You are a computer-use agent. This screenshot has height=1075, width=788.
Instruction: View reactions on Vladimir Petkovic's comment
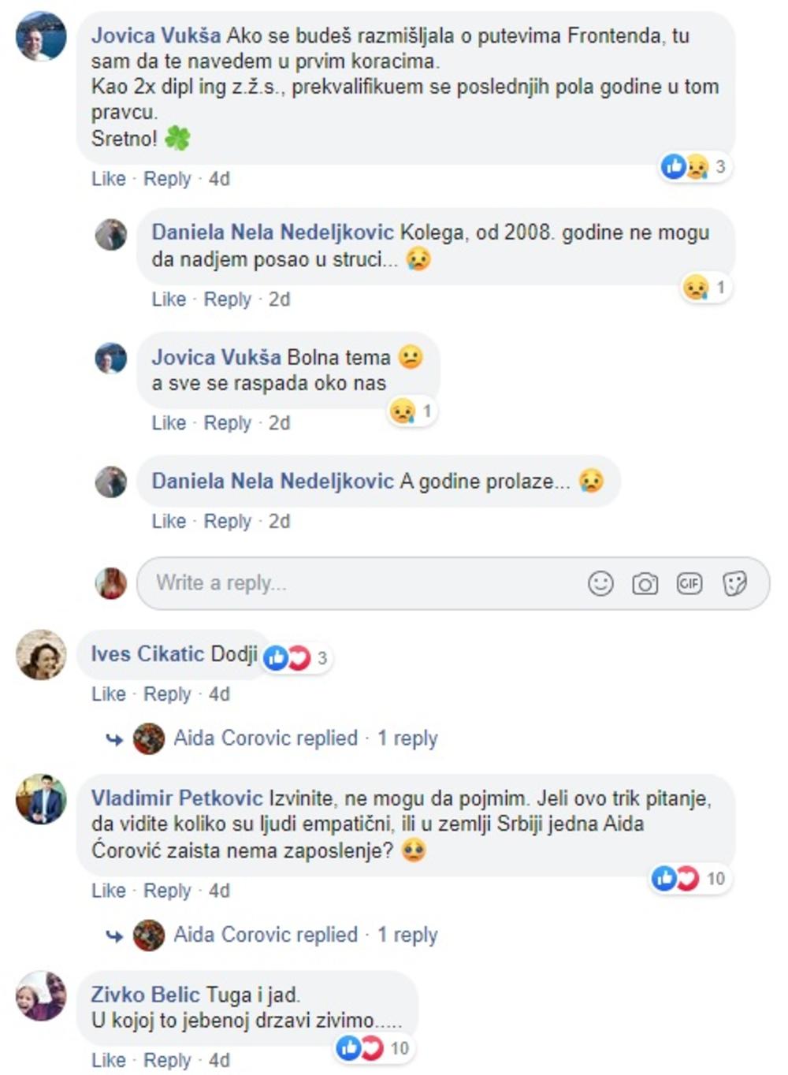point(689,878)
